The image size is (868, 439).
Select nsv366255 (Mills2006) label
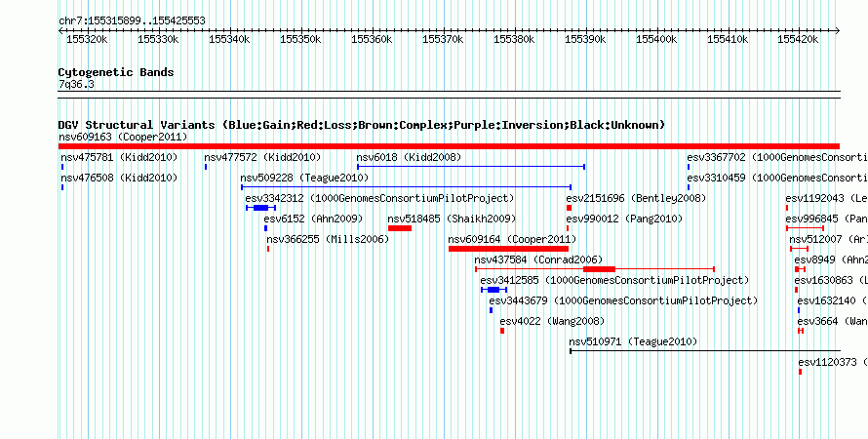coord(328,239)
